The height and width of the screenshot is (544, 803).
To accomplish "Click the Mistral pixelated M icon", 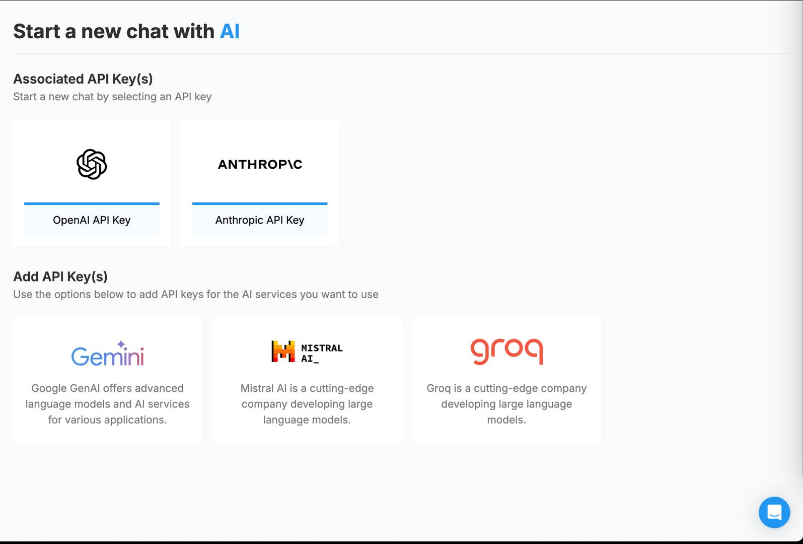I will click(x=283, y=352).
